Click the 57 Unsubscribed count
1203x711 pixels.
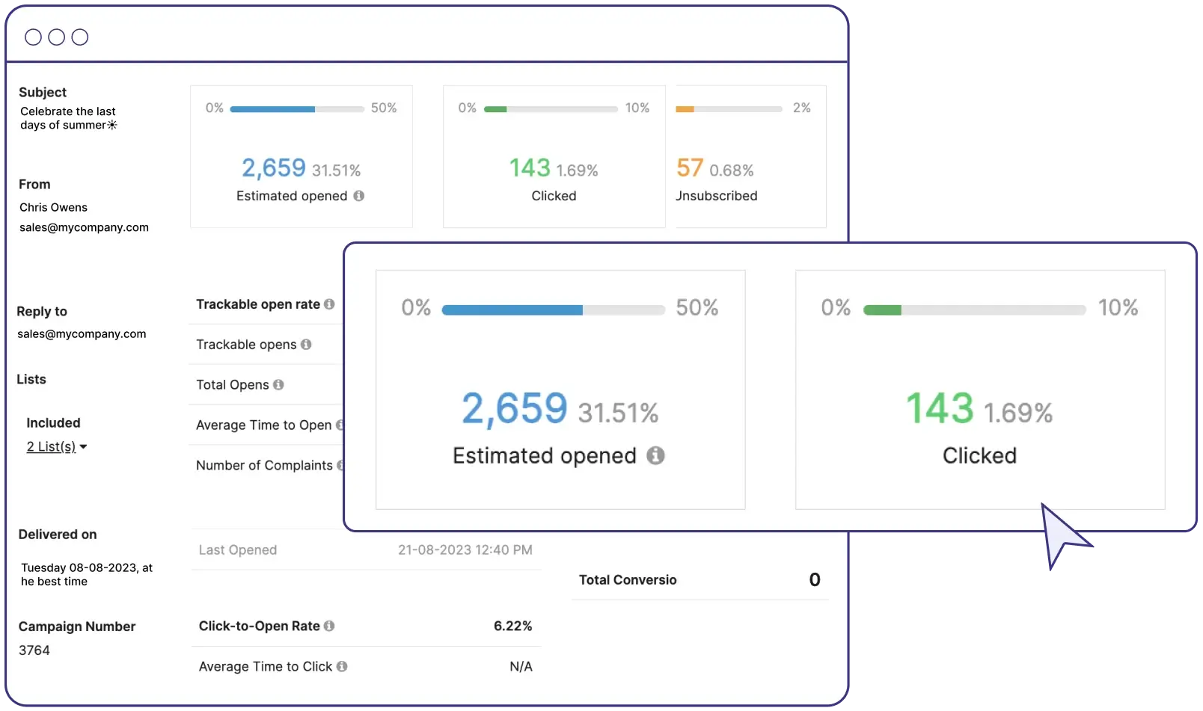690,167
